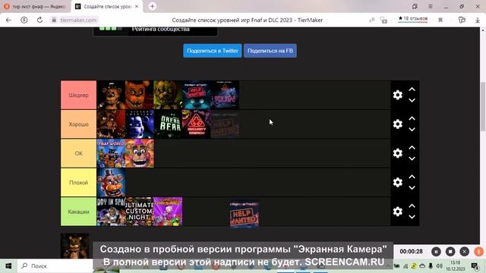Select the Security Breach game thumbnail
The image size is (486, 273).
(x=197, y=124)
